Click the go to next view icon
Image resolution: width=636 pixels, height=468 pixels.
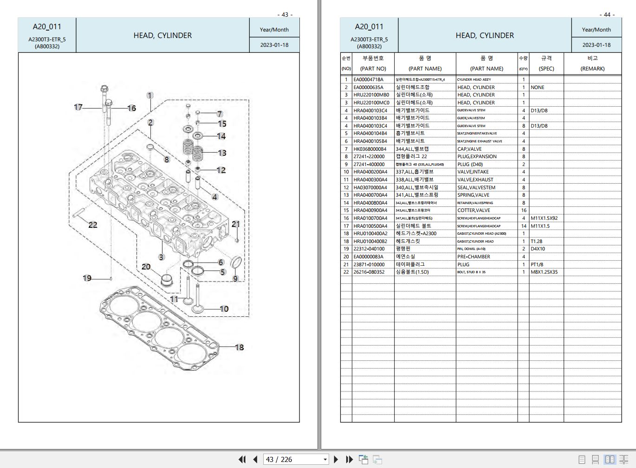[x=377, y=460]
